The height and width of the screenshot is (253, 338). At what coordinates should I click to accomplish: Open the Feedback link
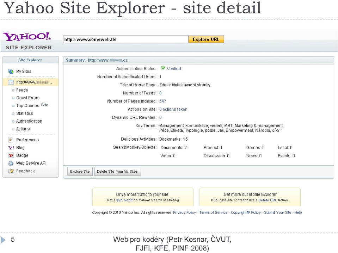click(25, 171)
